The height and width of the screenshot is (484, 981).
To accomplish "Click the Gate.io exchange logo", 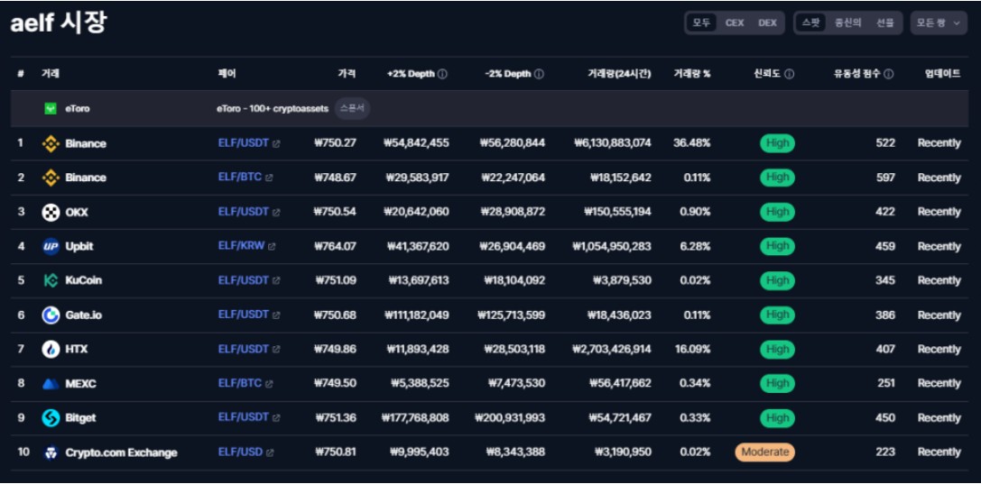I will pos(51,315).
